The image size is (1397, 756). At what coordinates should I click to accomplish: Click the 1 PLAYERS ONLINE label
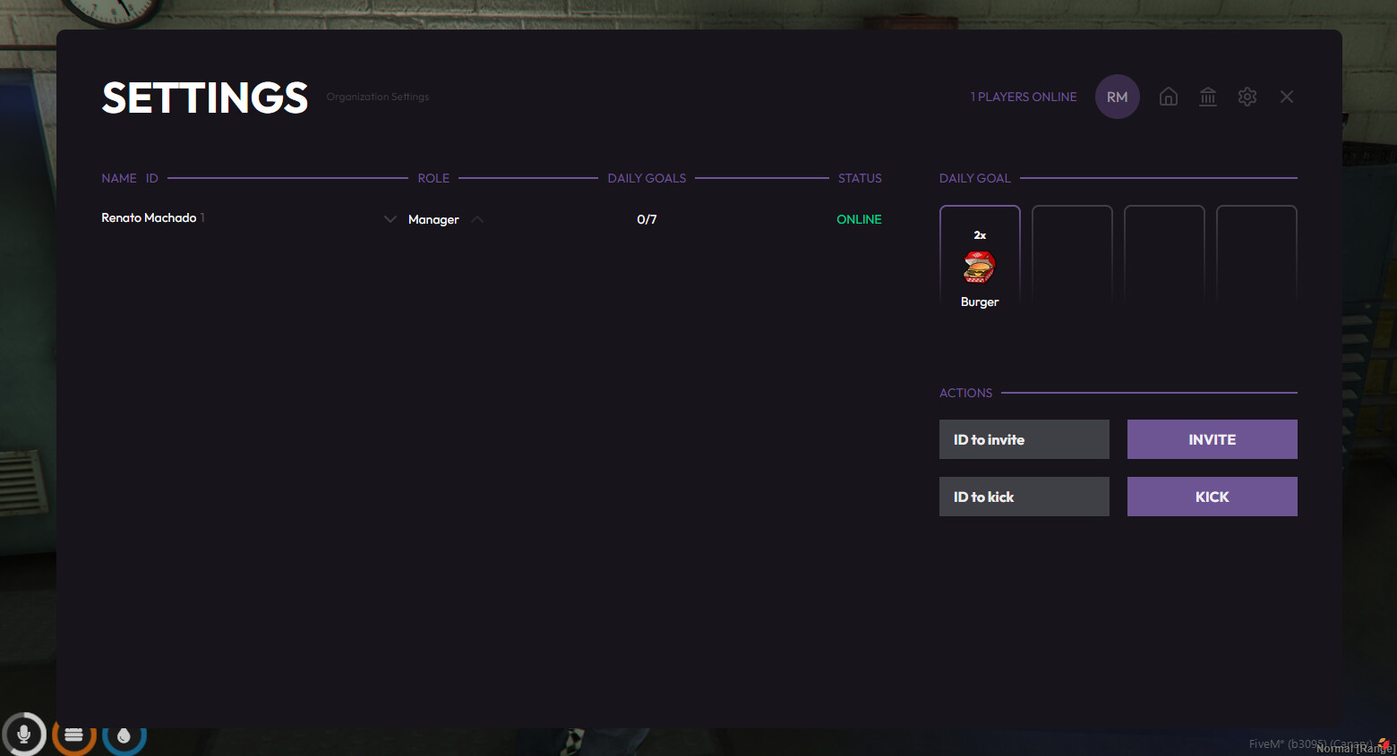coord(1024,97)
